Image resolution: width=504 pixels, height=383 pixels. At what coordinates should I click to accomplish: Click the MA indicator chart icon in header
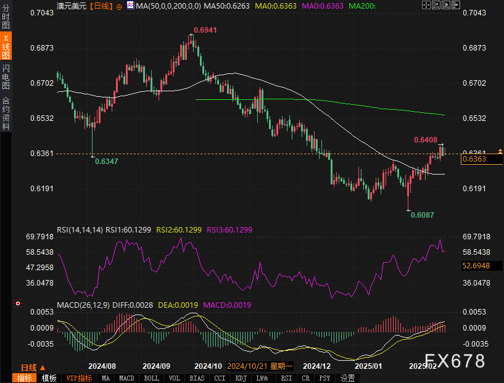coord(130,6)
